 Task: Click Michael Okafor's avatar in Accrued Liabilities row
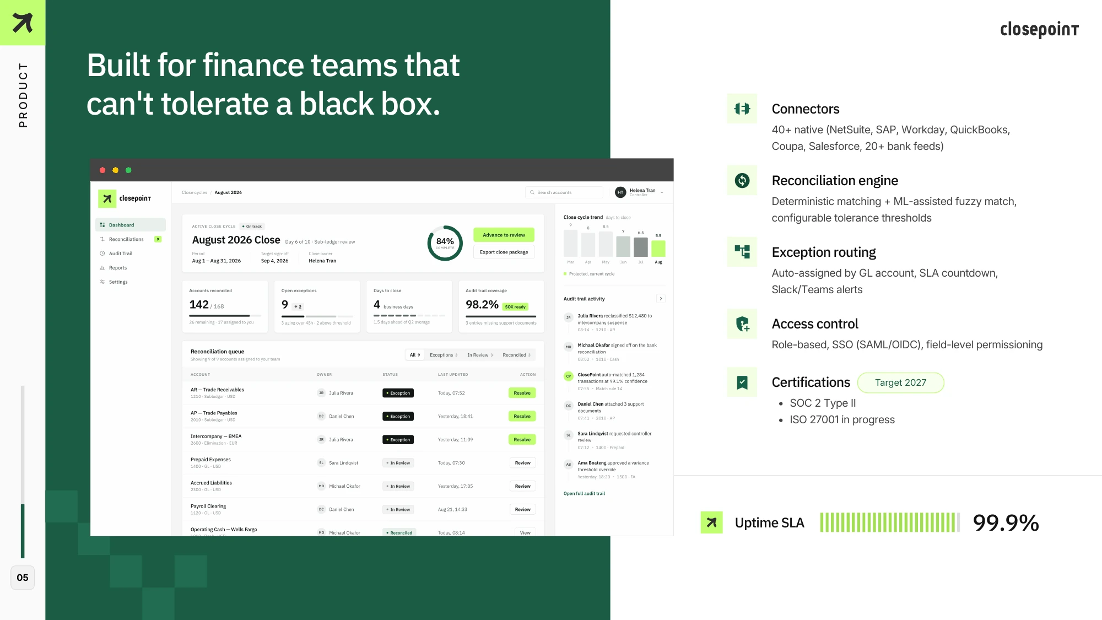[x=321, y=486]
